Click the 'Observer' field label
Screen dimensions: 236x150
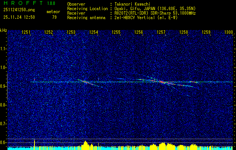click(76, 4)
